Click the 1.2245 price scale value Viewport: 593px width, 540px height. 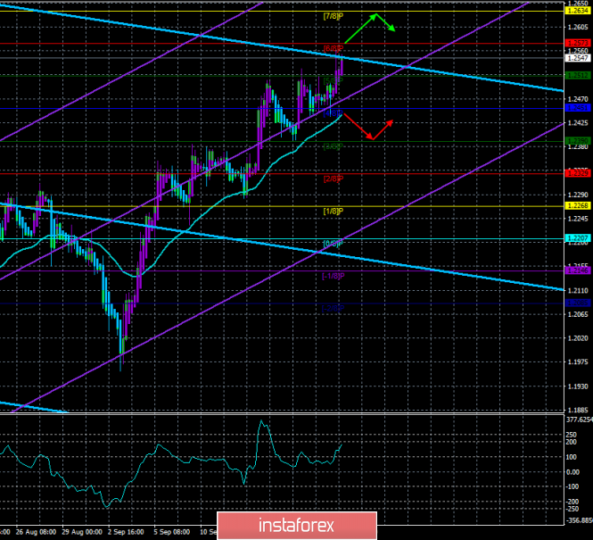click(x=578, y=219)
